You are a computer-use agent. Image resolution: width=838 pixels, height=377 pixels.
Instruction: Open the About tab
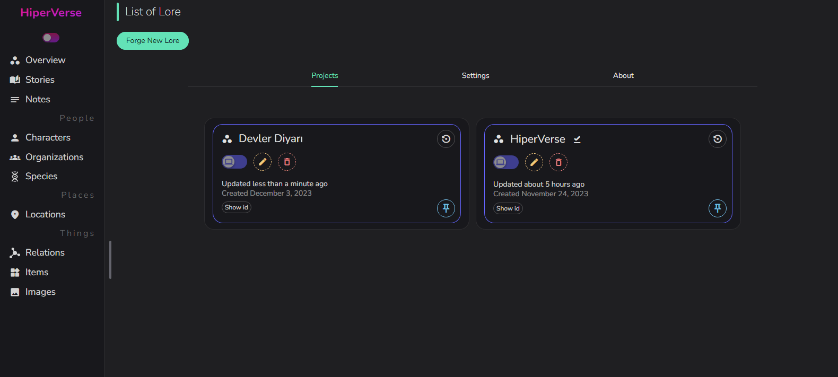[623, 76]
